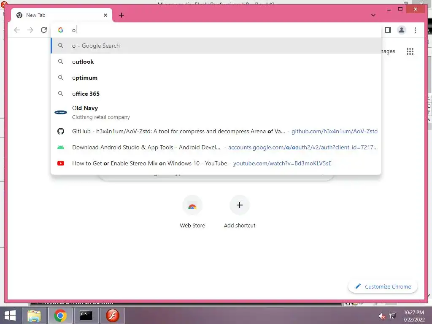Click the browser back arrow

[x=17, y=30]
